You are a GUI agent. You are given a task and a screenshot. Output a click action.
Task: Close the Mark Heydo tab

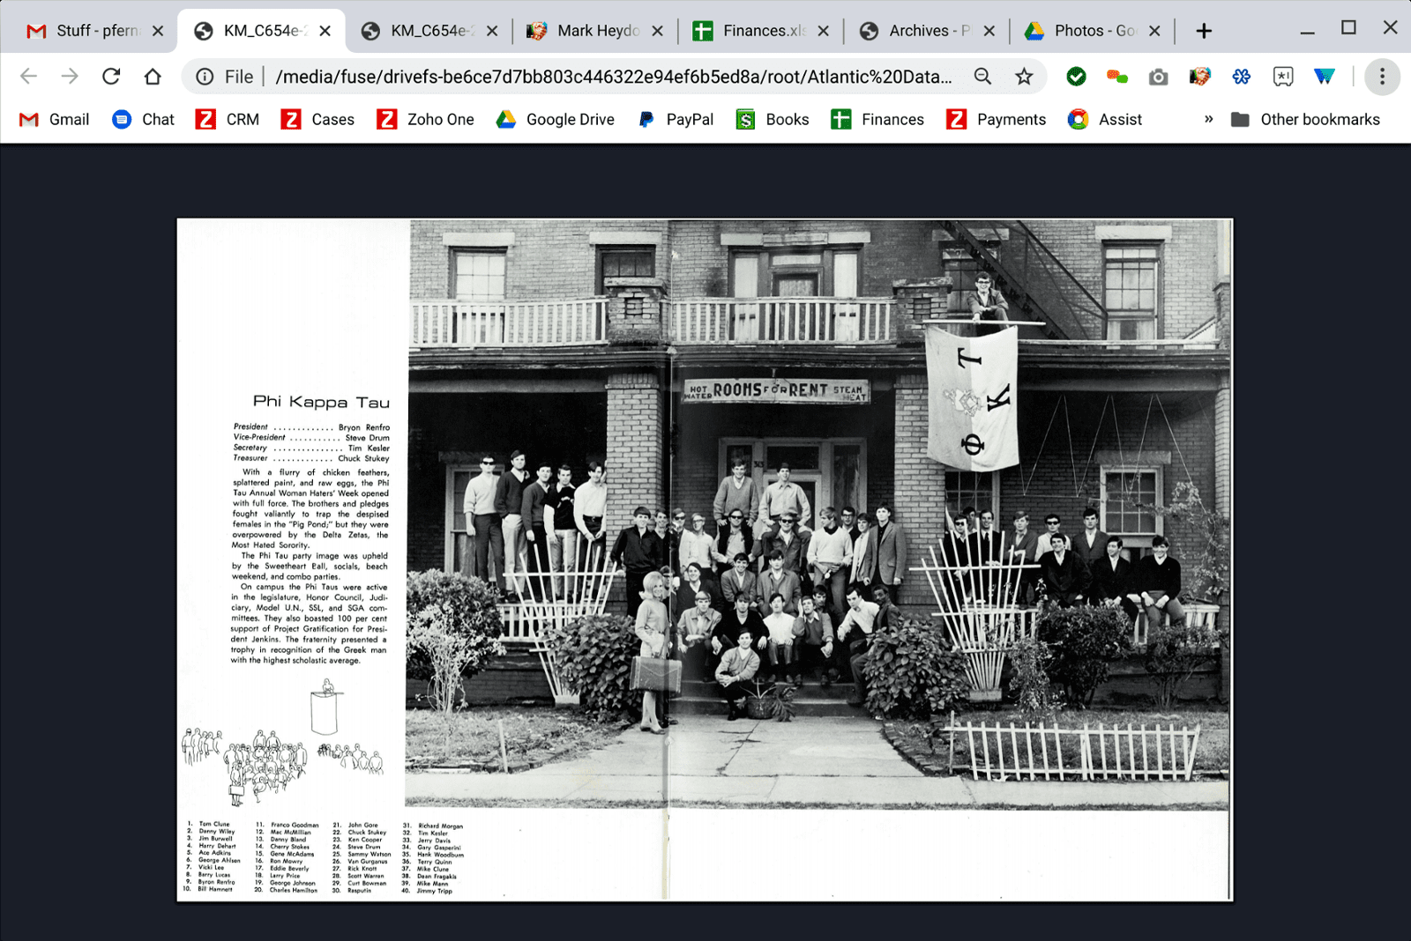[x=657, y=31]
